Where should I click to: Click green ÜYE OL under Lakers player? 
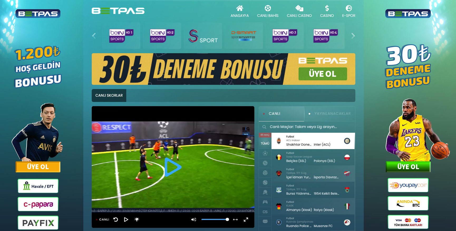point(408,167)
